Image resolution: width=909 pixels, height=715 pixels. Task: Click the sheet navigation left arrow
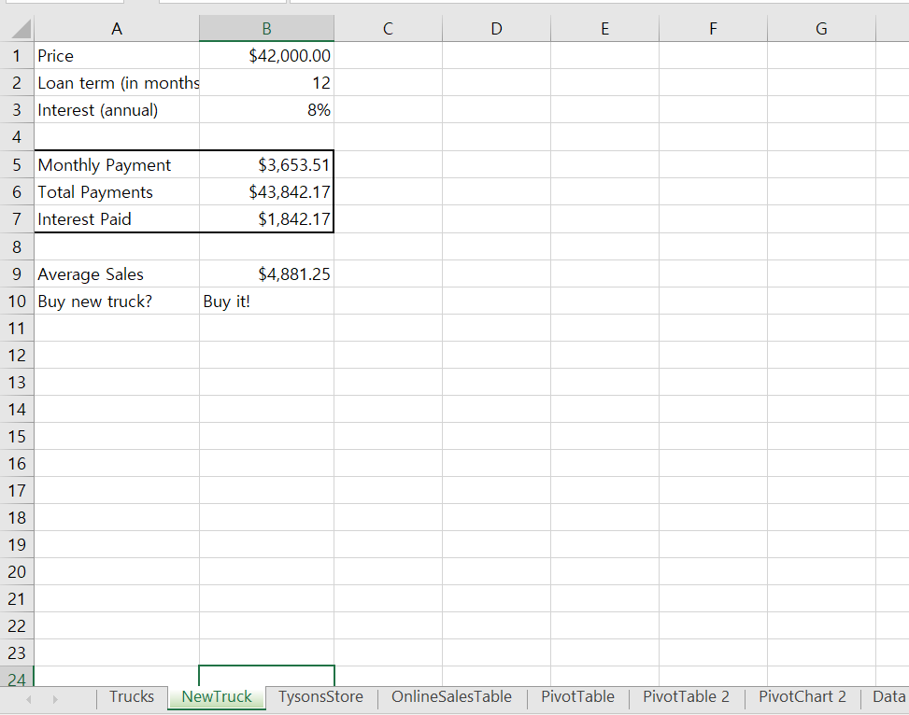coord(27,697)
